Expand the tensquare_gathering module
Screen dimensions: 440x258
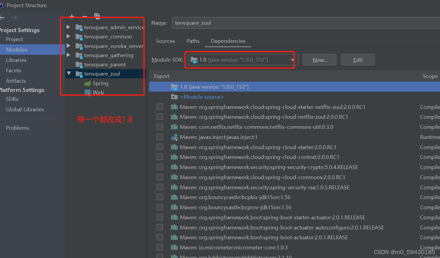[68, 55]
